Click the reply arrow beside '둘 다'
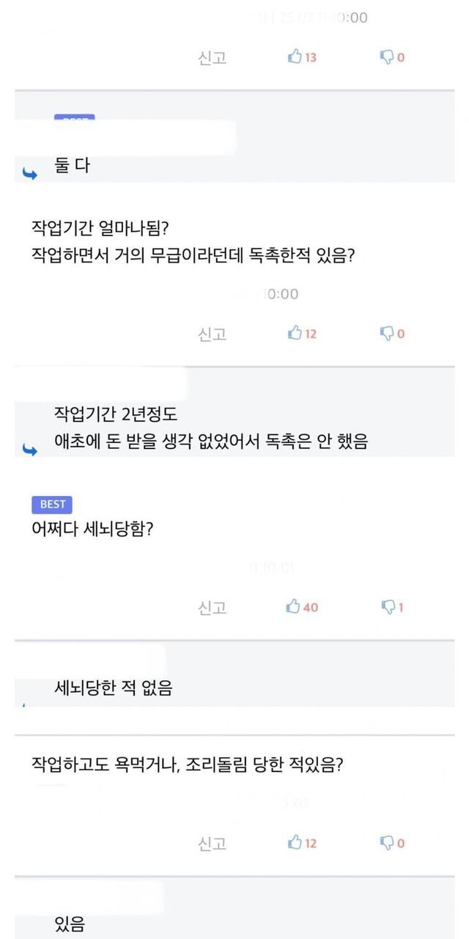This screenshot has height=939, width=469. click(x=30, y=174)
